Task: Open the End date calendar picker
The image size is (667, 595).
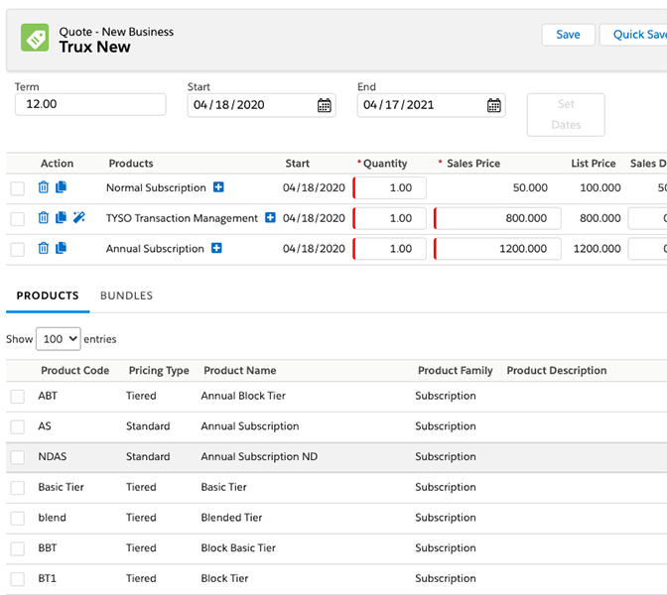Action: (x=494, y=105)
